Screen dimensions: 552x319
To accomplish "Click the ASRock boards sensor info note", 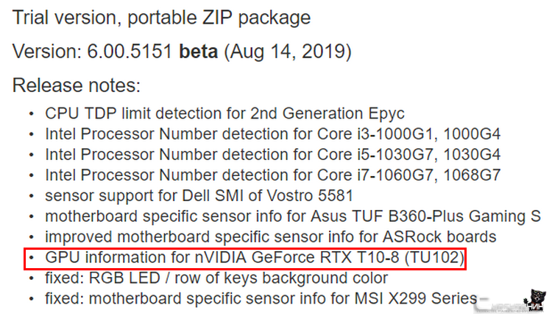I will [x=271, y=237].
